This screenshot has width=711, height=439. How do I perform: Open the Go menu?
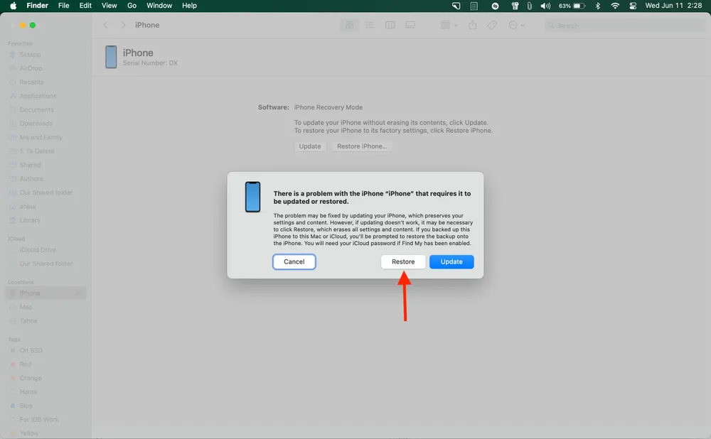point(132,6)
